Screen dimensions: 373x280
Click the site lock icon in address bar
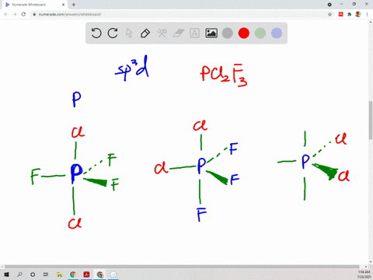coord(34,14)
